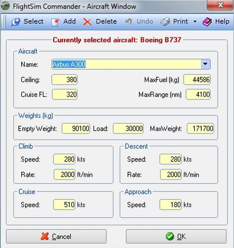
Task: Click the MaxRange (nm) field 4100
Action: (x=198, y=94)
